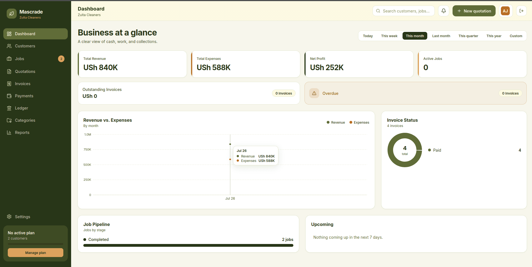Open the Total Expenses USh 588K card

point(246,64)
